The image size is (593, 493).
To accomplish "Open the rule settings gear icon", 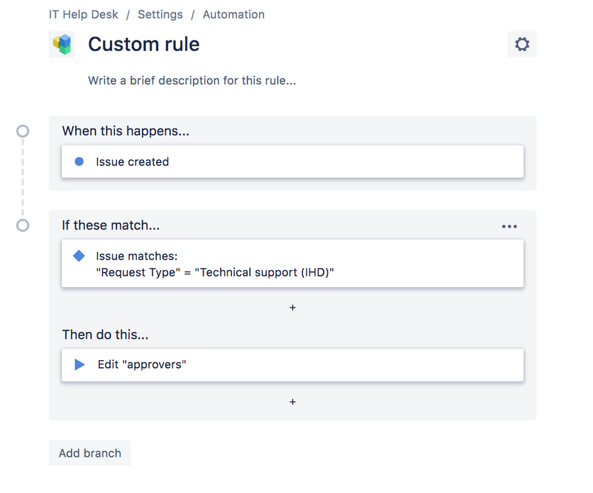I will point(521,44).
